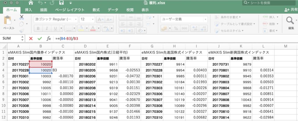Open the text orientation button
Image resolution: width=298 pixels, height=121 pixels.
pyautogui.click(x=141, y=31)
